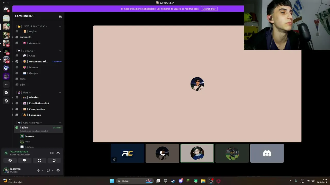The height and width of the screenshot is (185, 330).
Task: Open blassvec user profile panel
Action: pos(19,170)
